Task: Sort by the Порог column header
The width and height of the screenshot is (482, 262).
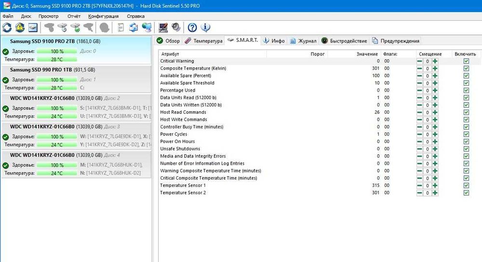Action: [x=296, y=54]
